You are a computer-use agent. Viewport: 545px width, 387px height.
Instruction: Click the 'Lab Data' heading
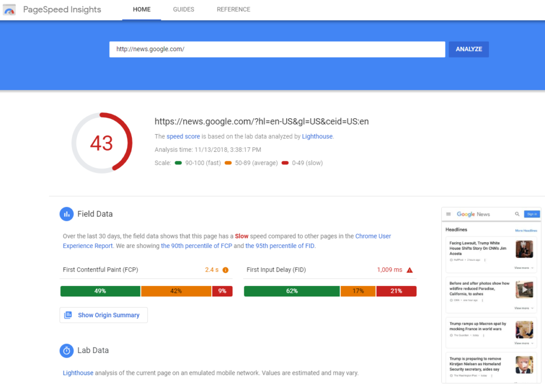pyautogui.click(x=93, y=350)
